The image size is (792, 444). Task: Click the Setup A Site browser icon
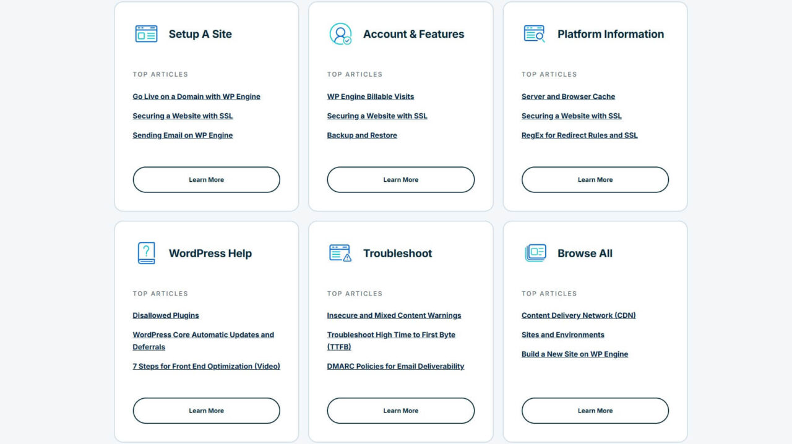146,34
